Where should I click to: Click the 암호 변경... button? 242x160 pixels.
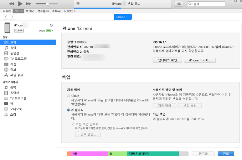click(88, 134)
